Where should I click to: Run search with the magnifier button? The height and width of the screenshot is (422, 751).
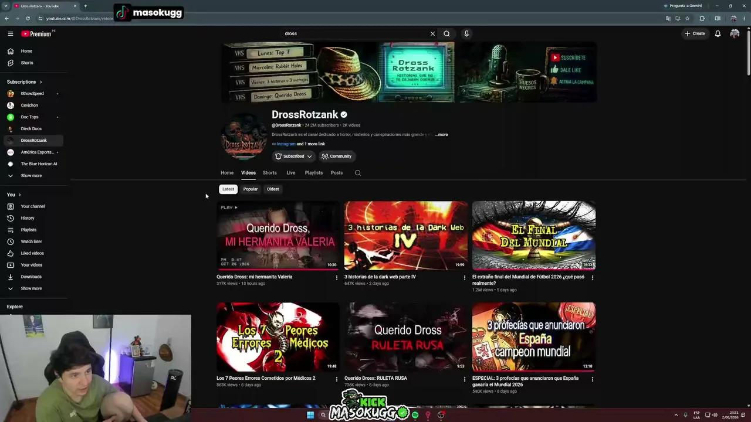446,33
